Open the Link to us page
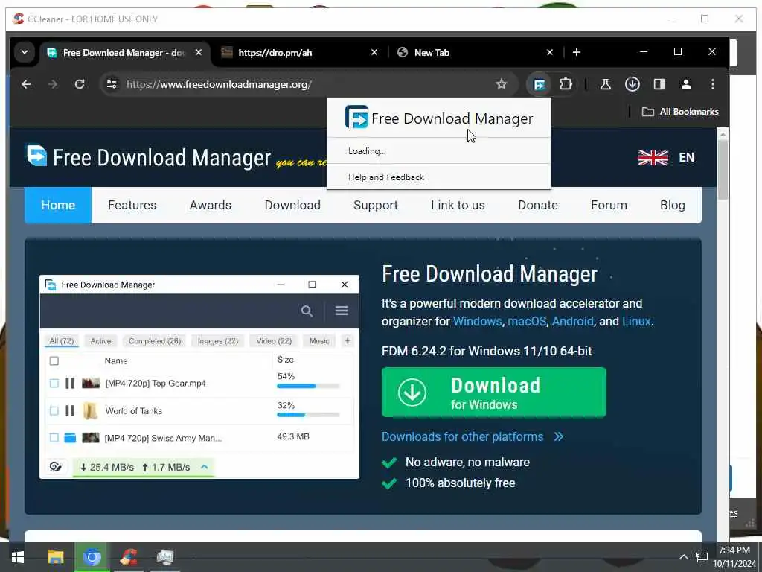762x572 pixels. click(x=458, y=206)
